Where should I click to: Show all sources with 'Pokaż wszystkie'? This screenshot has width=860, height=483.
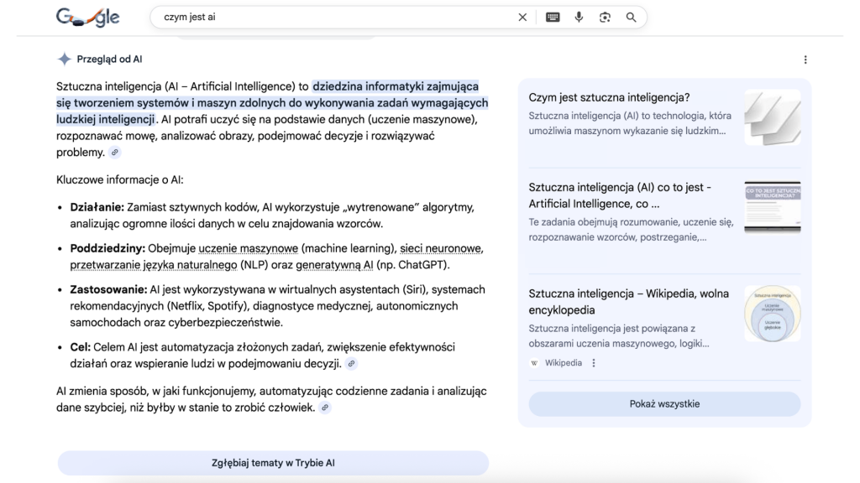pos(663,403)
